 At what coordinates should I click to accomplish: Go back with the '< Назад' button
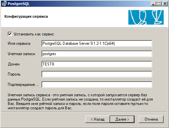97,119
